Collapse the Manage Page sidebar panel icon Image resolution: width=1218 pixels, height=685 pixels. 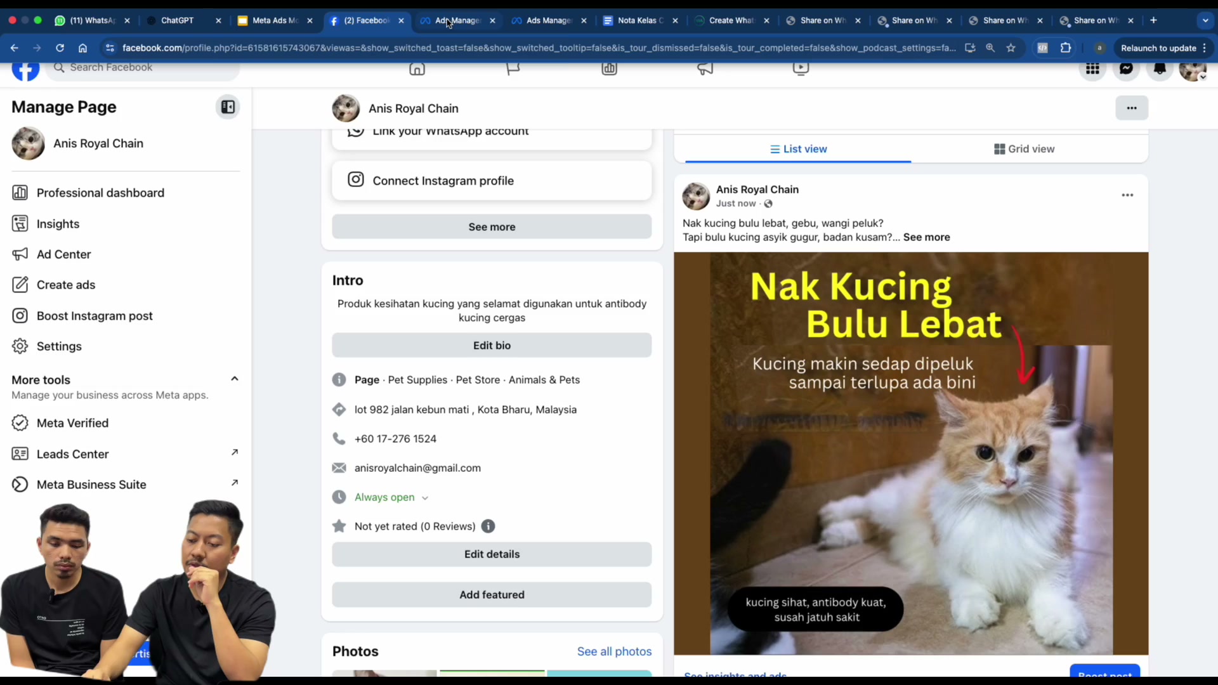click(x=228, y=107)
